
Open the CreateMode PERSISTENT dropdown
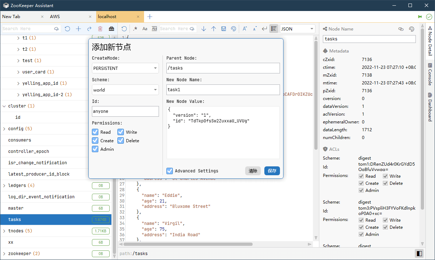click(125, 68)
